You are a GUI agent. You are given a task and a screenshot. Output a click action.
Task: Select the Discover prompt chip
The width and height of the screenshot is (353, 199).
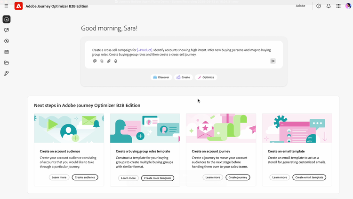pos(161,77)
